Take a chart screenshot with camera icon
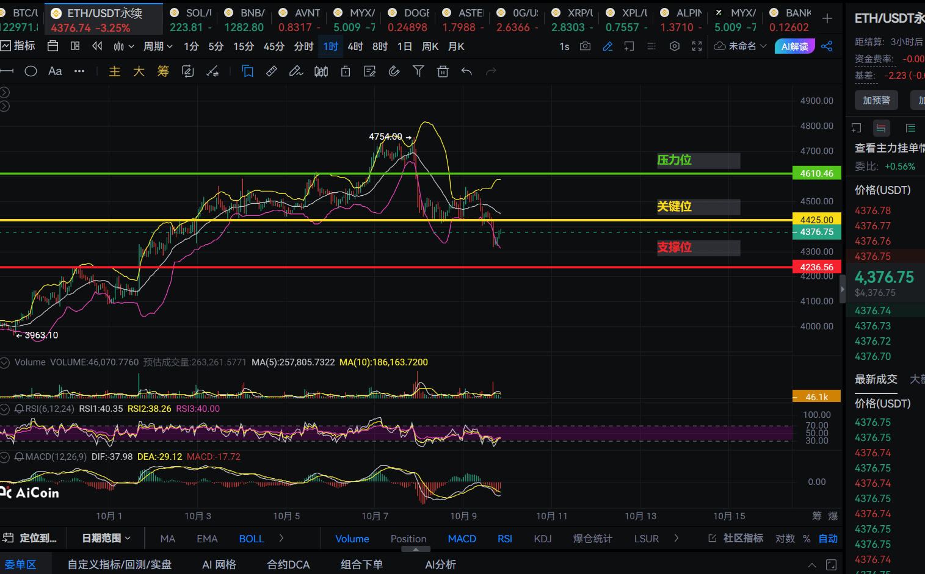This screenshot has width=925, height=574. coord(585,46)
